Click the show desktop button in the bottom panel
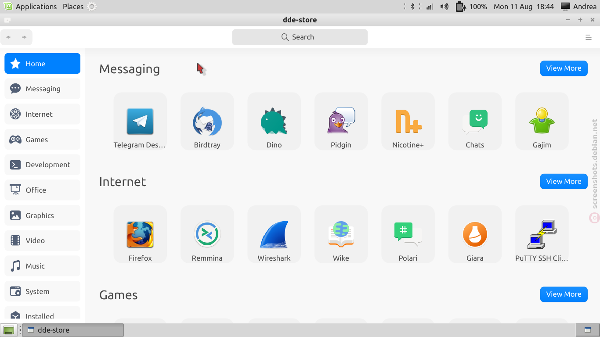Viewport: 600px width, 337px height. [8, 330]
